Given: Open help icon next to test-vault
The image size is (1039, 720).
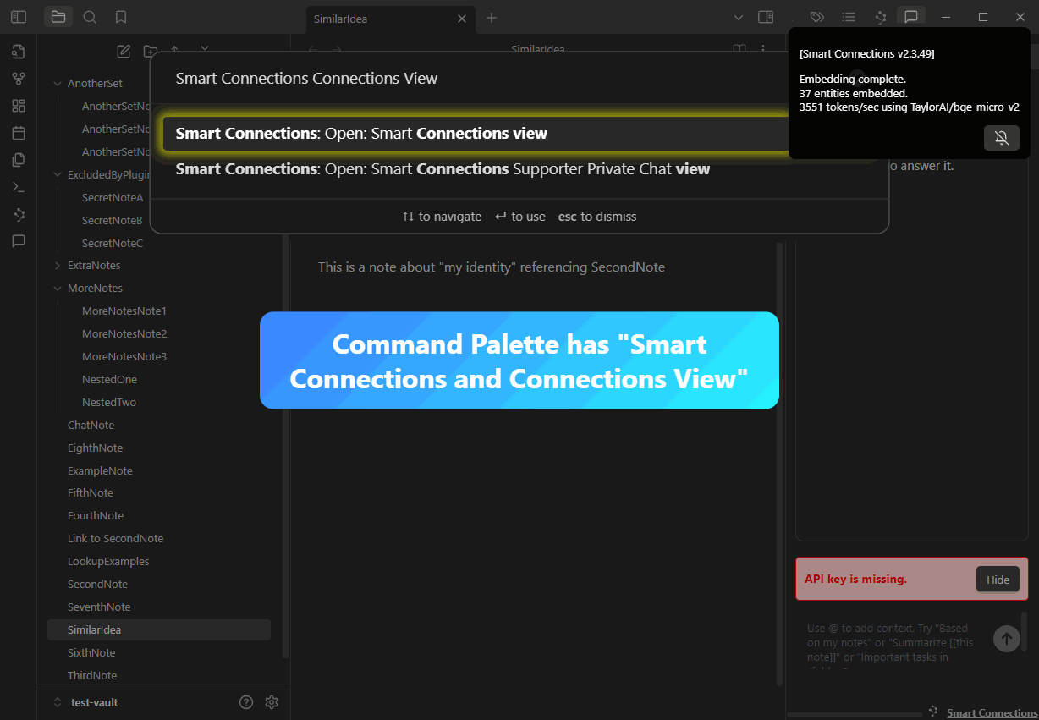Looking at the screenshot, I should tap(246, 702).
